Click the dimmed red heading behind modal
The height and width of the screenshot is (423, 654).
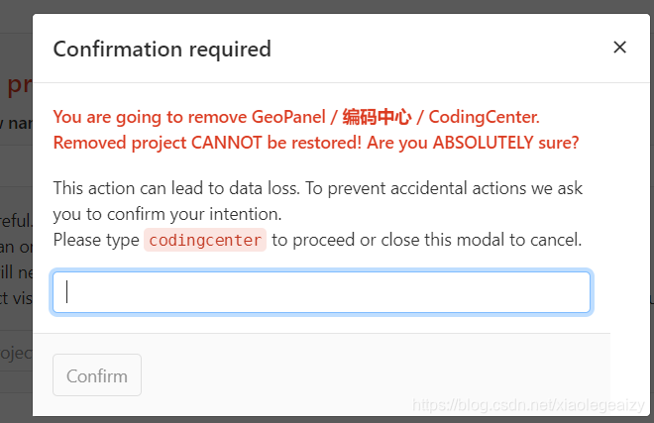pos(19,84)
